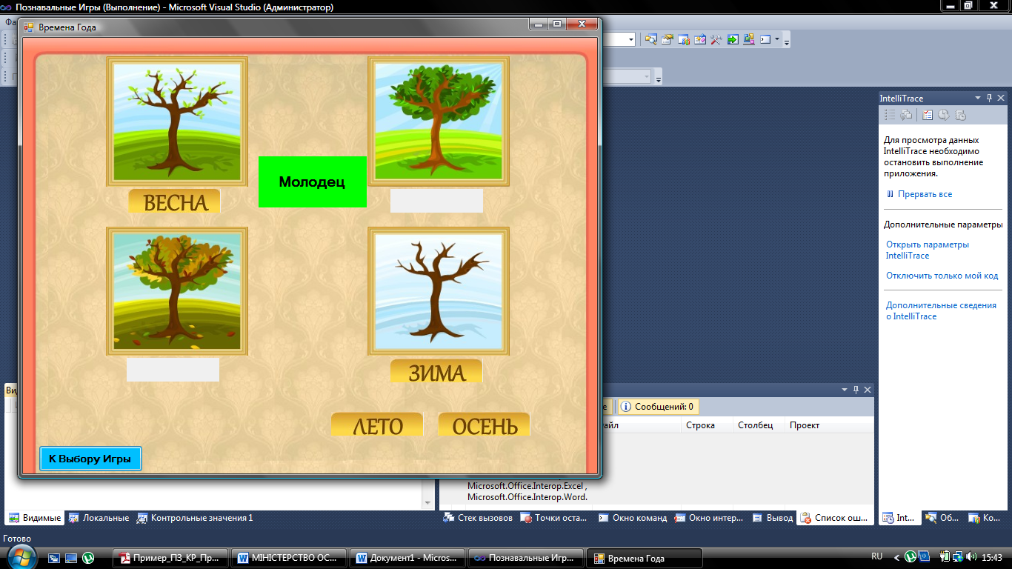
Task: Switch to Документ1 Word taskbar button
Action: pyautogui.click(x=407, y=558)
